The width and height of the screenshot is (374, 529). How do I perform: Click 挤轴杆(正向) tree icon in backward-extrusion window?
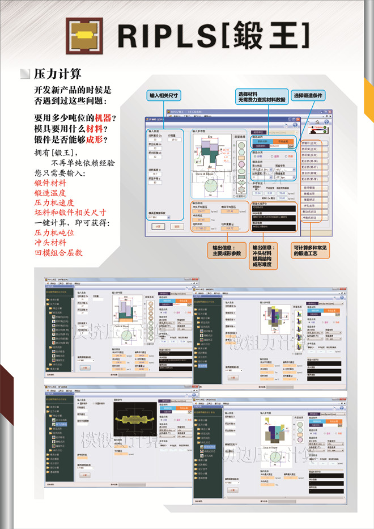tap(54, 317)
